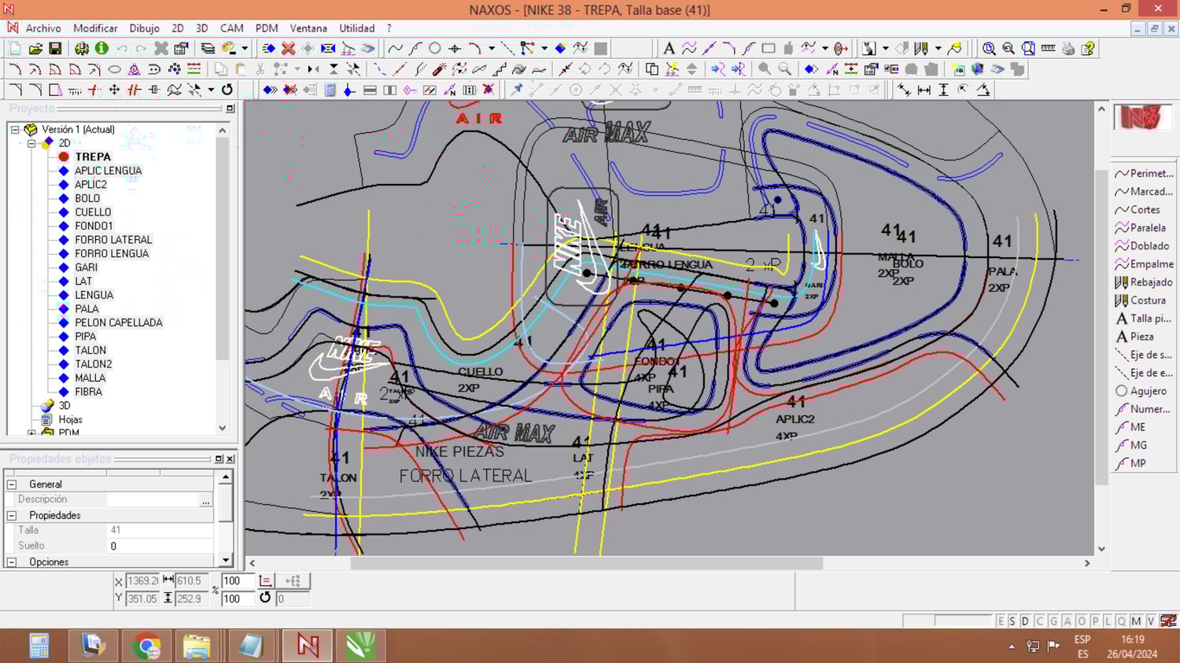Image resolution: width=1180 pixels, height=663 pixels.
Task: Click the blue pushpin tool icon
Action: 517,90
